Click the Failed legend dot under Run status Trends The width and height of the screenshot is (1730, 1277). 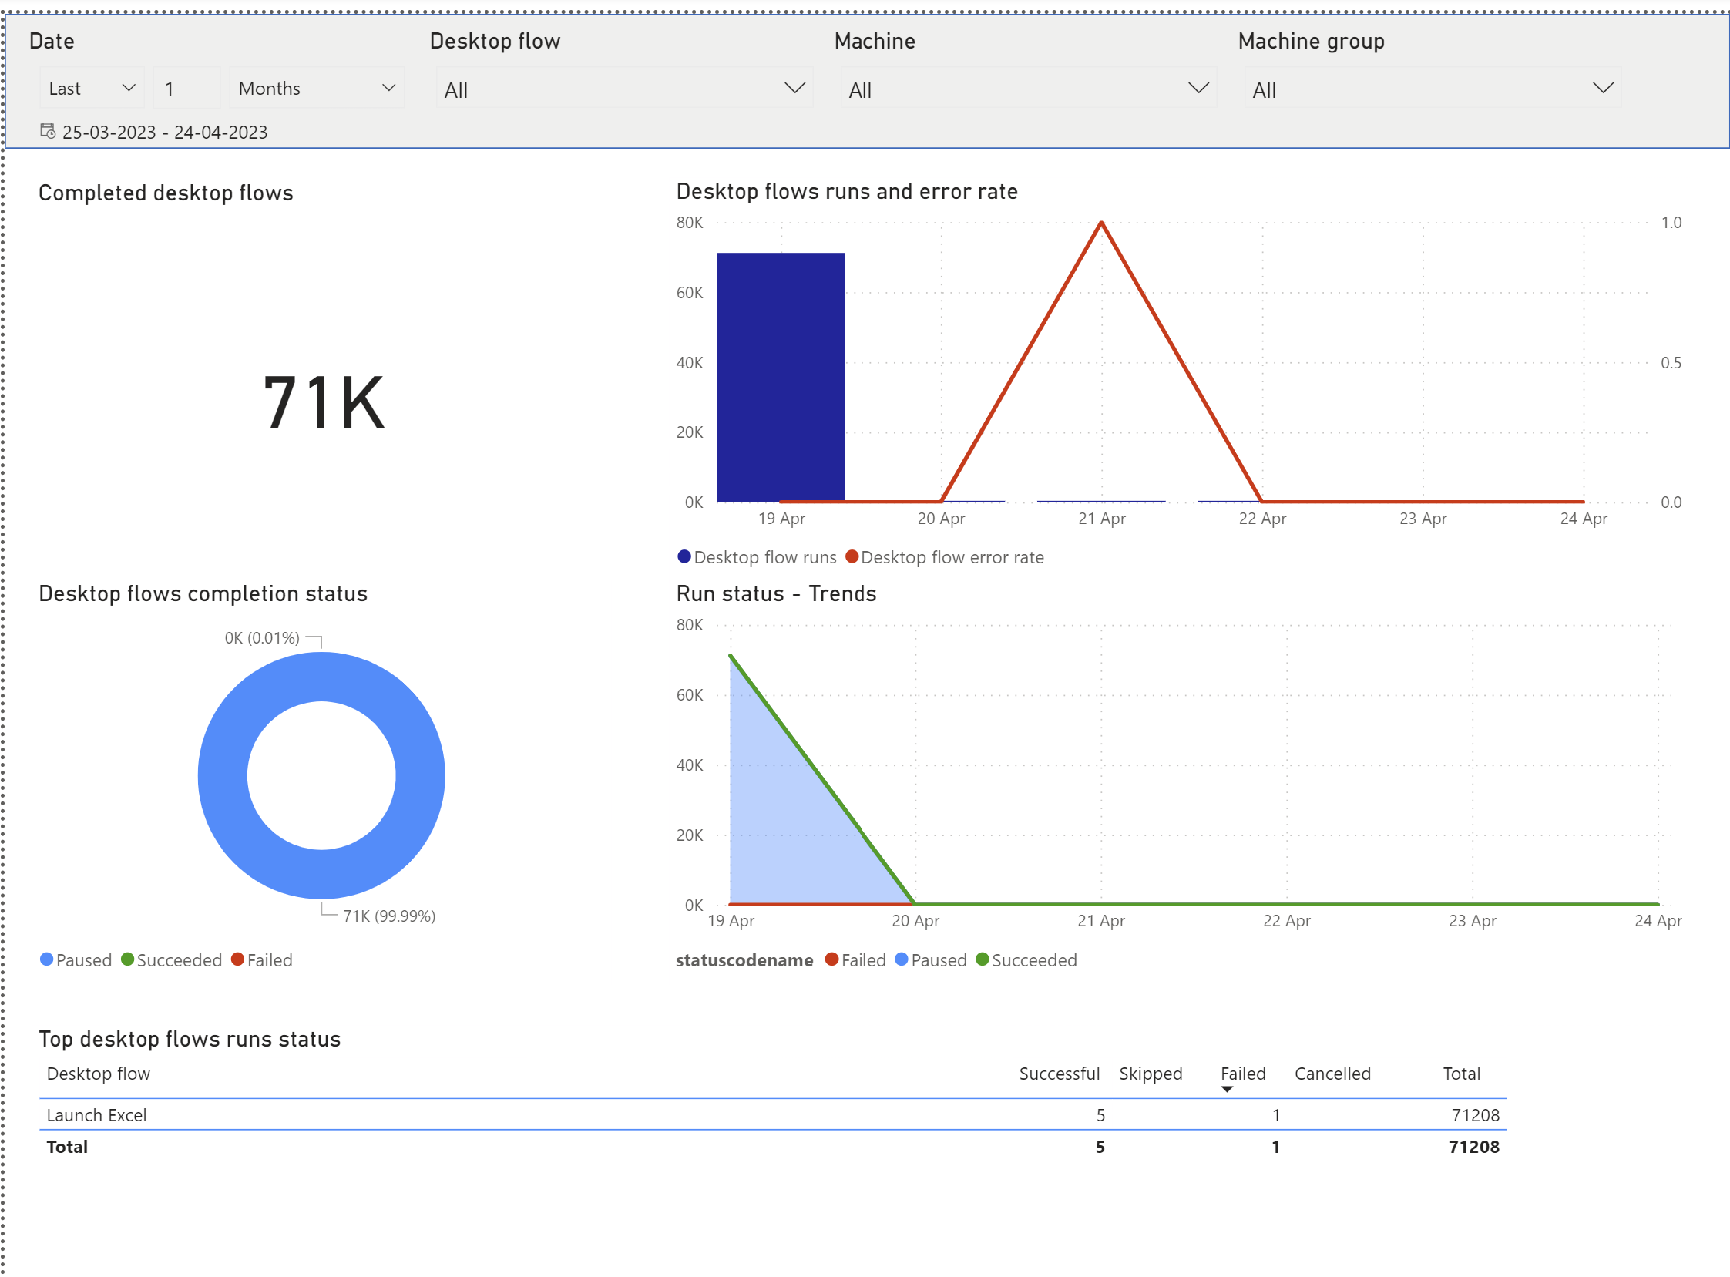click(x=831, y=960)
